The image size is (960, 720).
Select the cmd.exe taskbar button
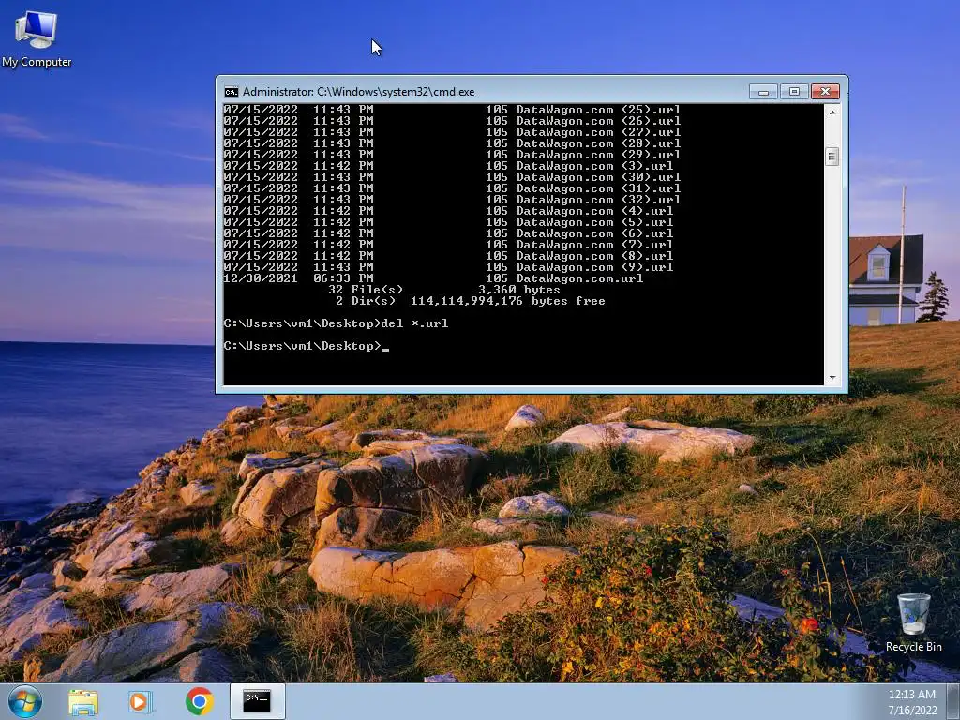[257, 701]
